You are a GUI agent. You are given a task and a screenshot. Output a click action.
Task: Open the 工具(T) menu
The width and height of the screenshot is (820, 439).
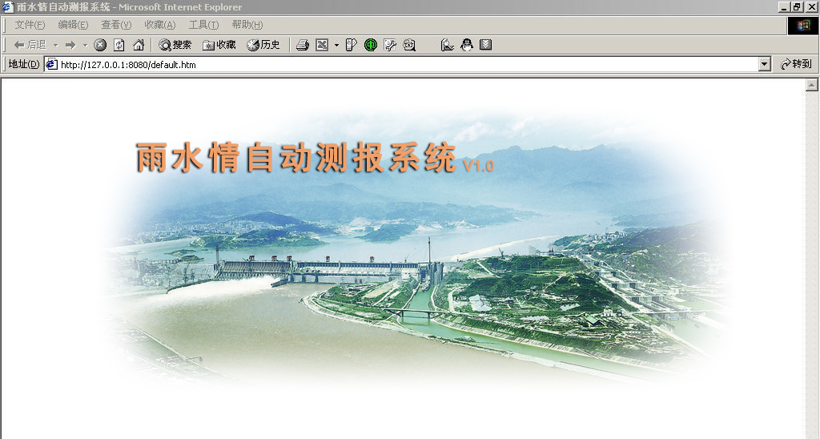click(x=204, y=25)
